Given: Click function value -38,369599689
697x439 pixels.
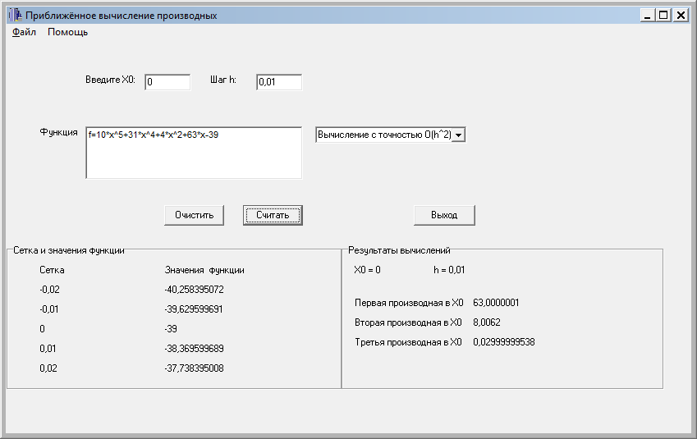Looking at the screenshot, I should click(195, 349).
